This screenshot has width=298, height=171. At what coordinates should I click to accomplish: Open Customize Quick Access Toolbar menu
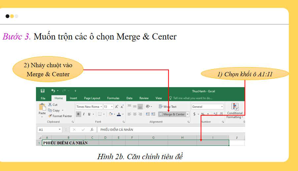(75, 91)
